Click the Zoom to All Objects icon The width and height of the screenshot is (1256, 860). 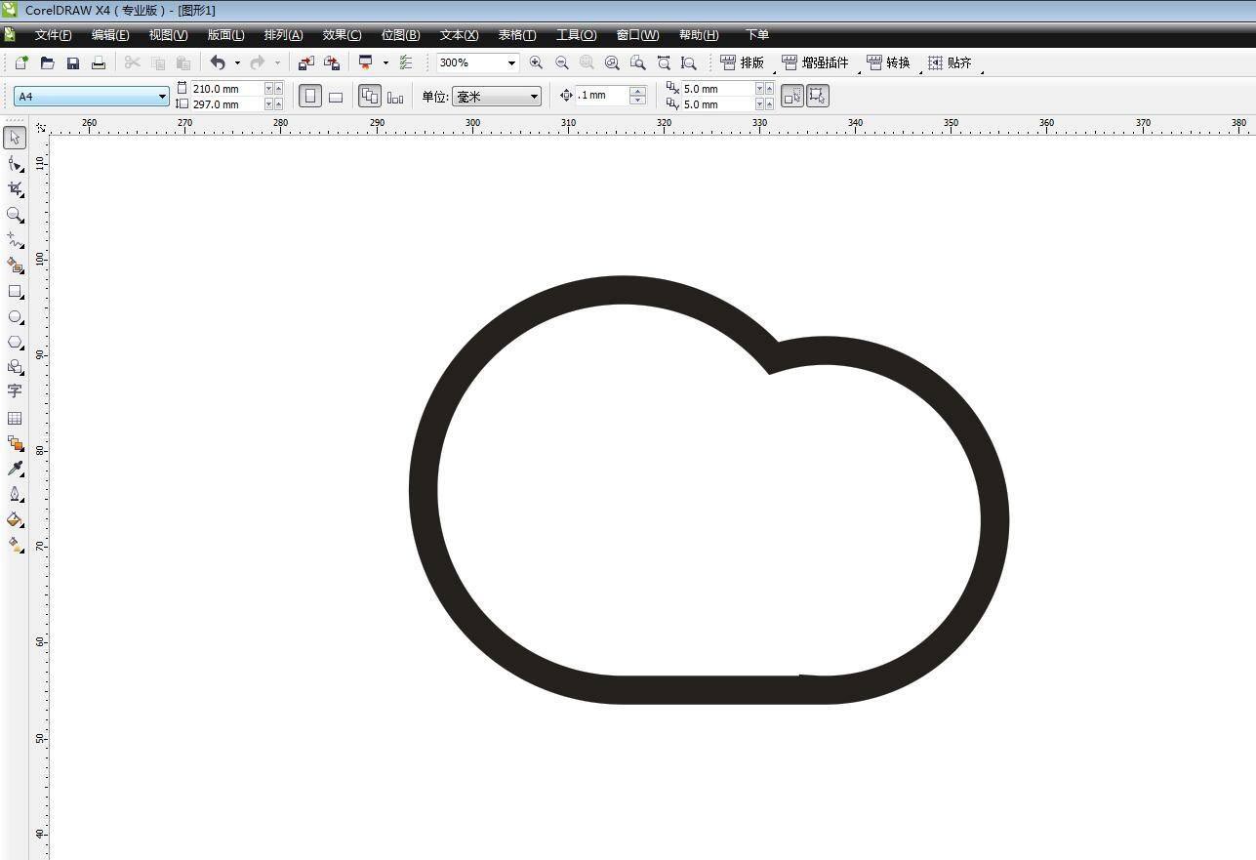612,62
